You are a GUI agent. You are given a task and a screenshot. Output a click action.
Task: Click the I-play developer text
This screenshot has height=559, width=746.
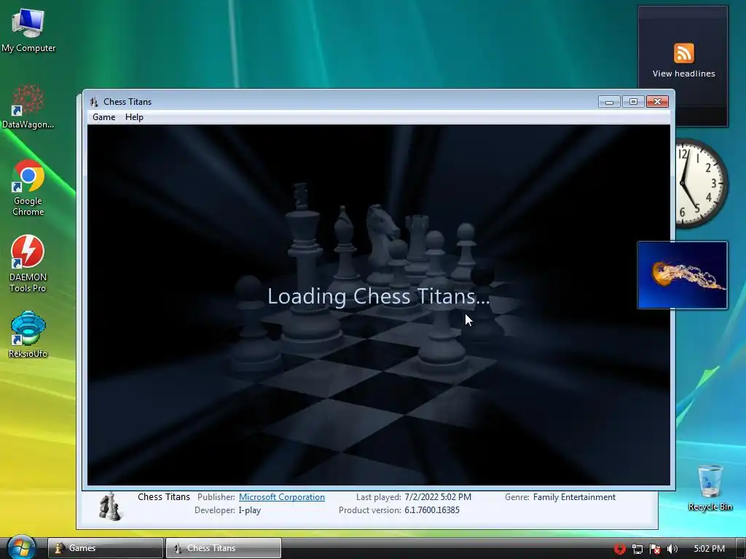click(x=250, y=510)
